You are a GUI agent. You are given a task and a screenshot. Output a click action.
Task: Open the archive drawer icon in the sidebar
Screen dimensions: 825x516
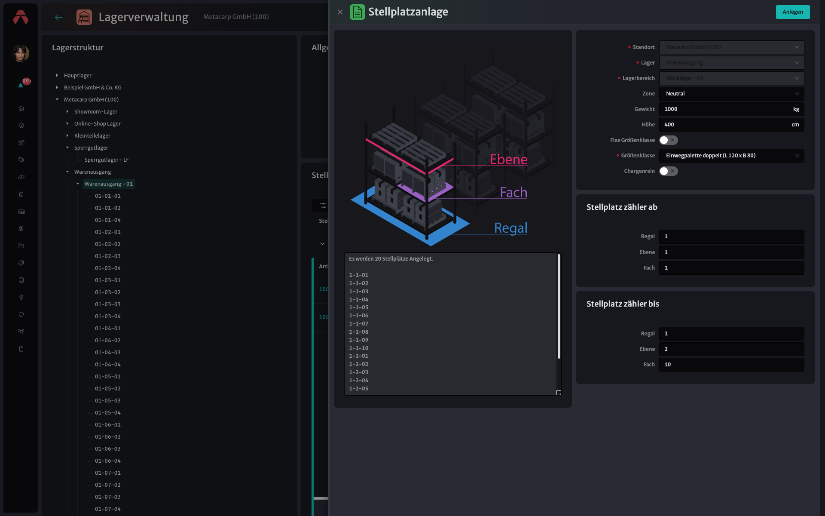pyautogui.click(x=21, y=280)
